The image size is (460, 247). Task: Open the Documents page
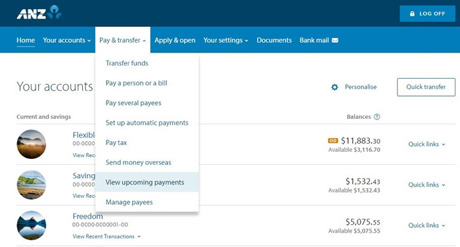click(274, 40)
